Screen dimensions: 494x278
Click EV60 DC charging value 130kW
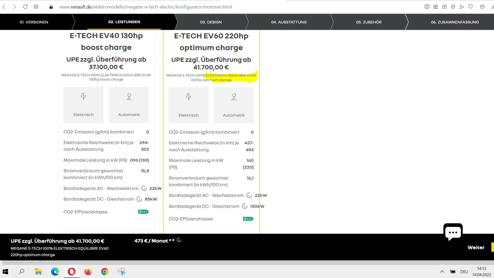(257, 206)
